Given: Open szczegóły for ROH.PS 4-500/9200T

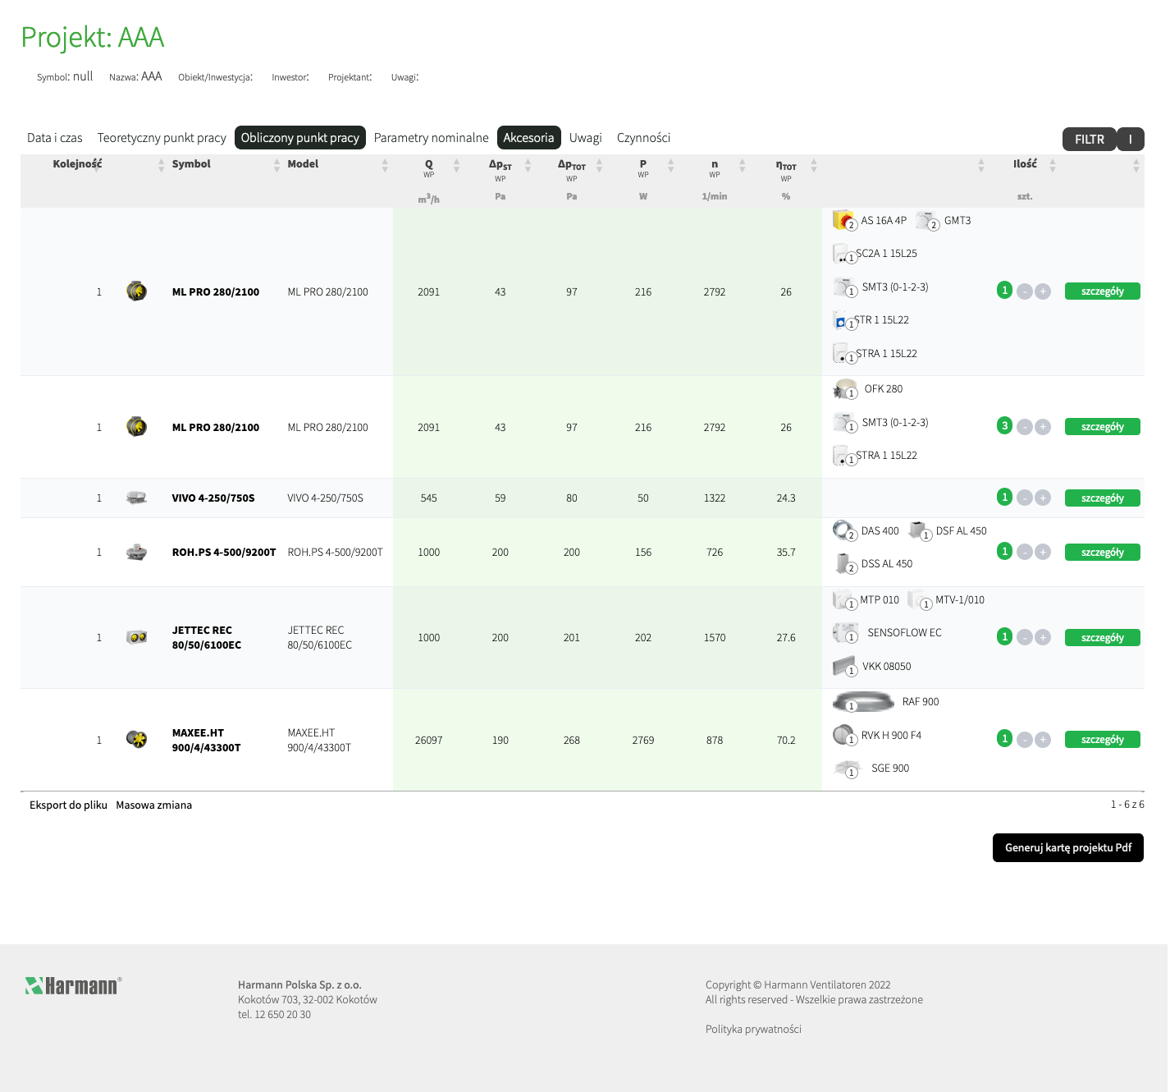Looking at the screenshot, I should point(1102,552).
